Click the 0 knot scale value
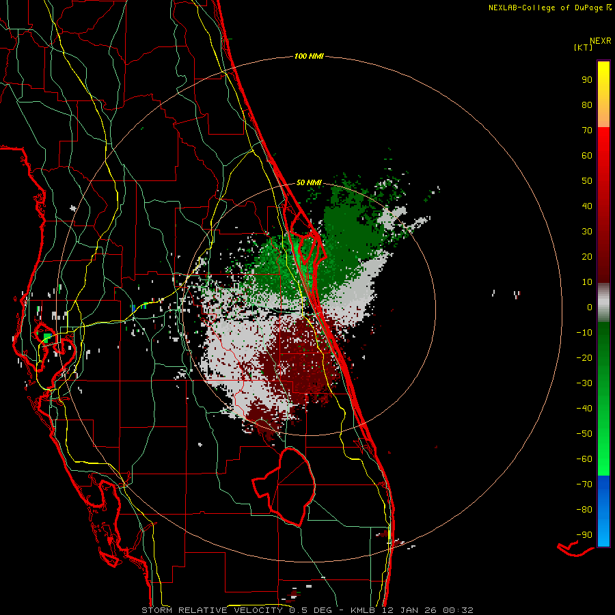The height and width of the screenshot is (615, 615). (590, 307)
